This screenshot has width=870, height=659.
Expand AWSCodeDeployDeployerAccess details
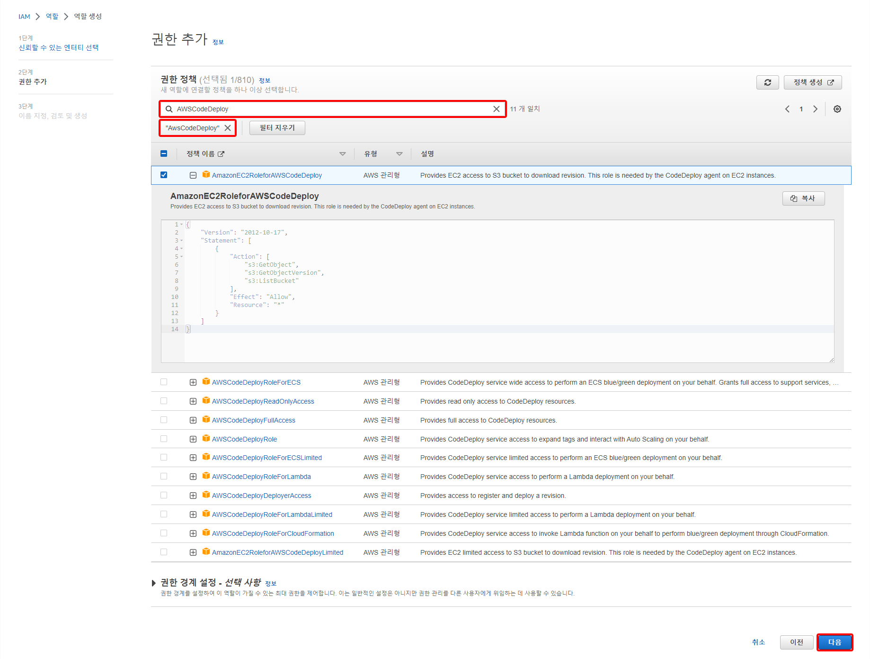tap(193, 496)
